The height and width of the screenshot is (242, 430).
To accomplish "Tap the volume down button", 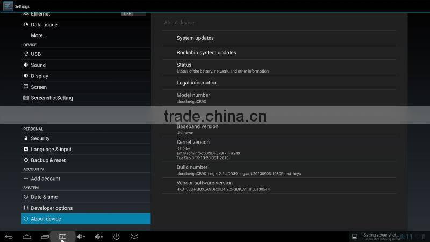I will (81, 237).
